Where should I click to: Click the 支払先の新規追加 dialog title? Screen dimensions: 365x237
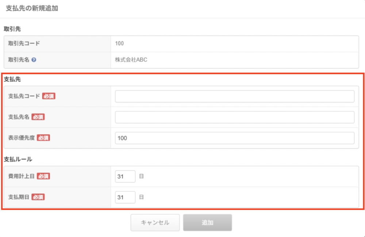(32, 8)
